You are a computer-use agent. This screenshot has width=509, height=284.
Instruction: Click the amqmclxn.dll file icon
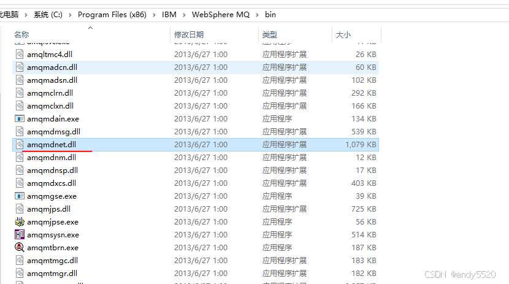click(20, 106)
